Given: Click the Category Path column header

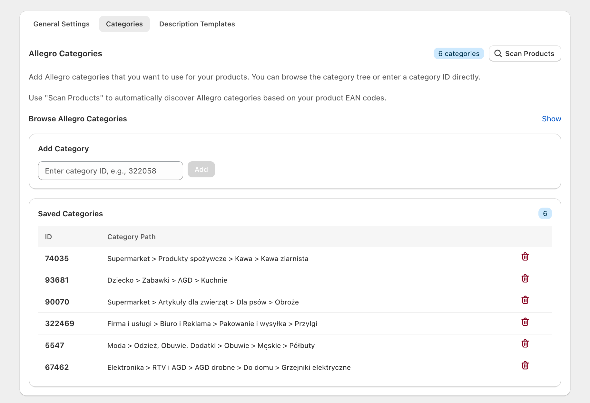Looking at the screenshot, I should point(132,237).
